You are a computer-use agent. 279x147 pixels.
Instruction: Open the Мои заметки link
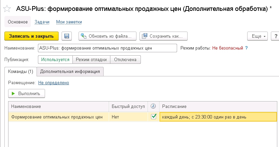click(69, 22)
